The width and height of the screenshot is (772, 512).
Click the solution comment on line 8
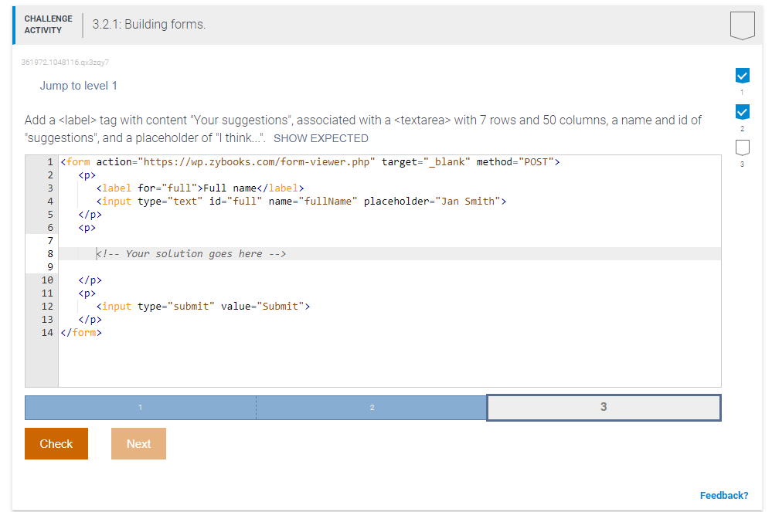click(191, 253)
